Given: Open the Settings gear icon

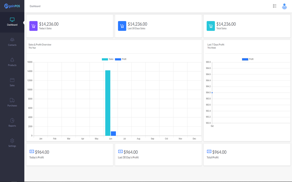Looking at the screenshot, I should pyautogui.click(x=12, y=141).
